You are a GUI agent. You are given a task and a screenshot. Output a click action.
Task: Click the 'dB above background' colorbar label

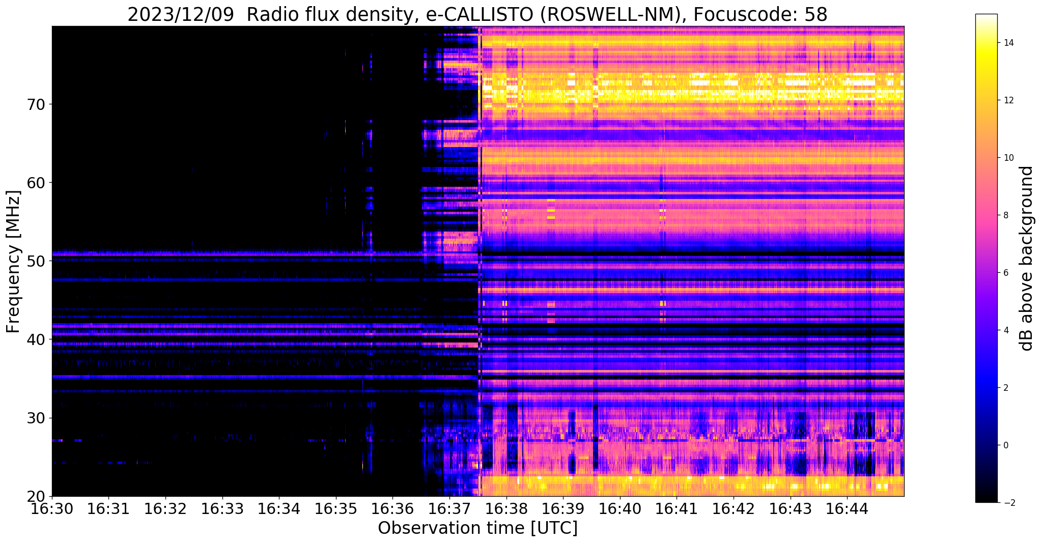click(1027, 258)
